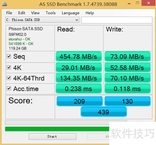Disable the 4K-64Thrd test checkbox

pyautogui.click(x=9, y=78)
